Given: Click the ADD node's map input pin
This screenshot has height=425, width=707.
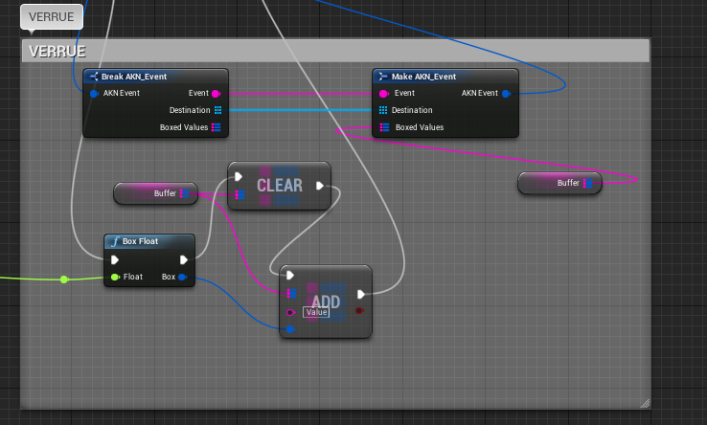Looking at the screenshot, I should 292,294.
